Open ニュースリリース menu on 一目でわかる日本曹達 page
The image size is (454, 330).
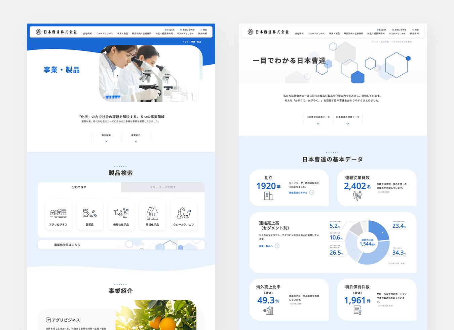click(316, 34)
